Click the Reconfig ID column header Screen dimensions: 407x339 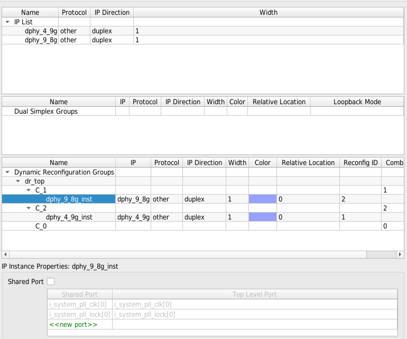pos(360,163)
